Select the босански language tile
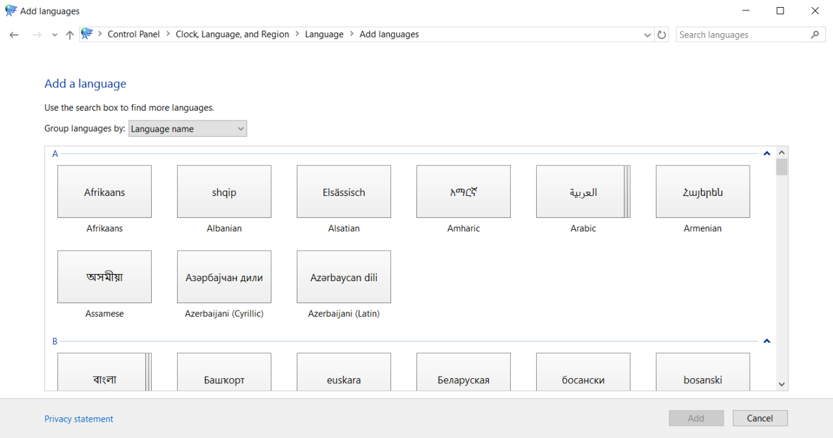 pos(584,372)
